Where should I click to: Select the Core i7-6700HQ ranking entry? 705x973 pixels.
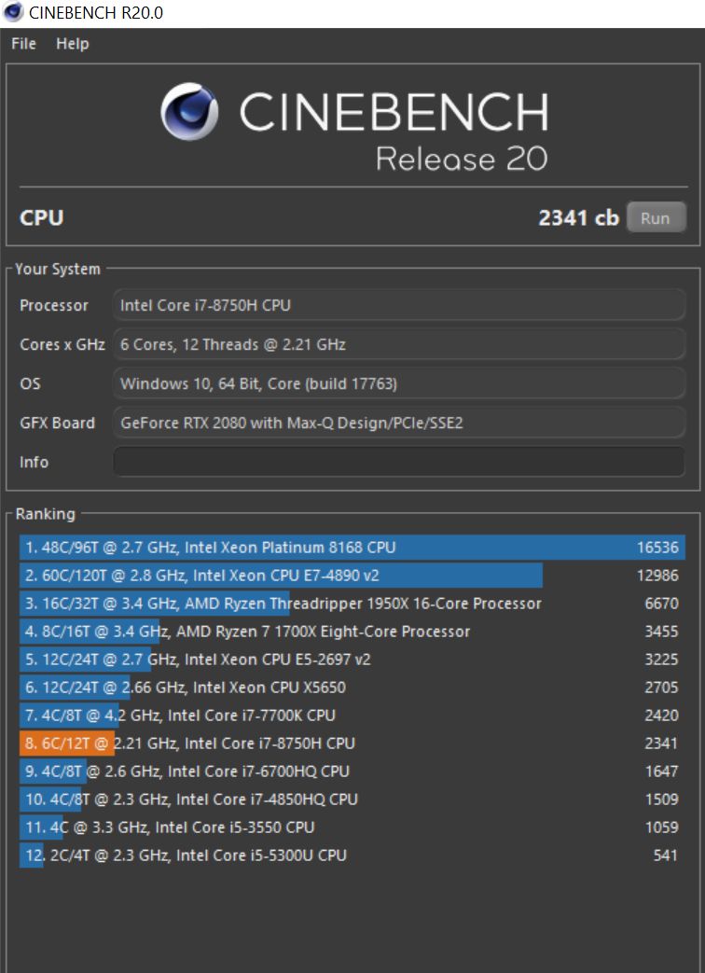(352, 771)
